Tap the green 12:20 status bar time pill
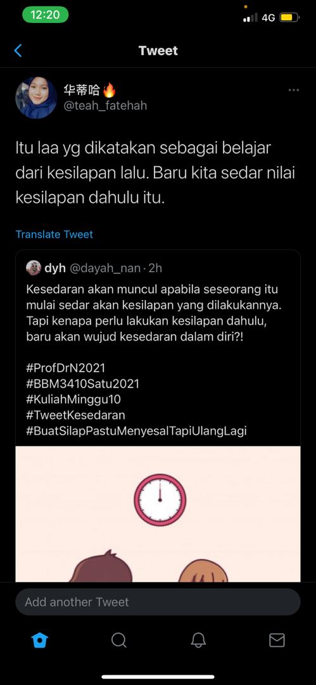This screenshot has width=316, height=685. click(46, 14)
